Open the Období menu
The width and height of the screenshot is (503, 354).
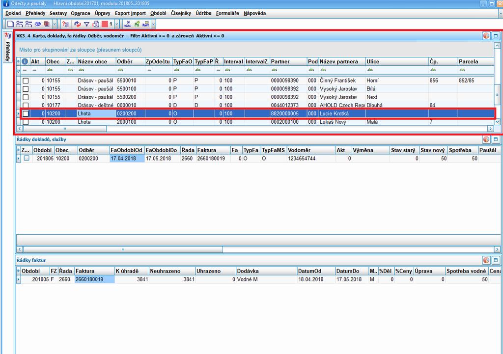(158, 13)
